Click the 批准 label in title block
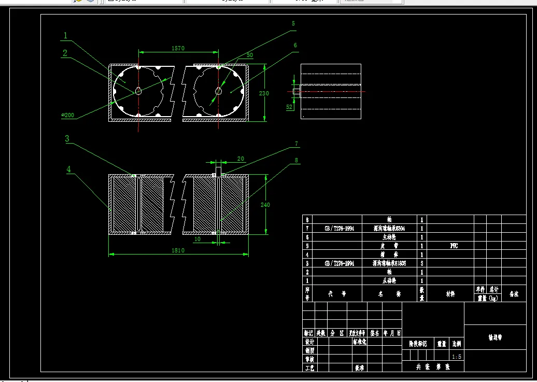Image resolution: width=537 pixels, height=382 pixels. click(x=360, y=368)
